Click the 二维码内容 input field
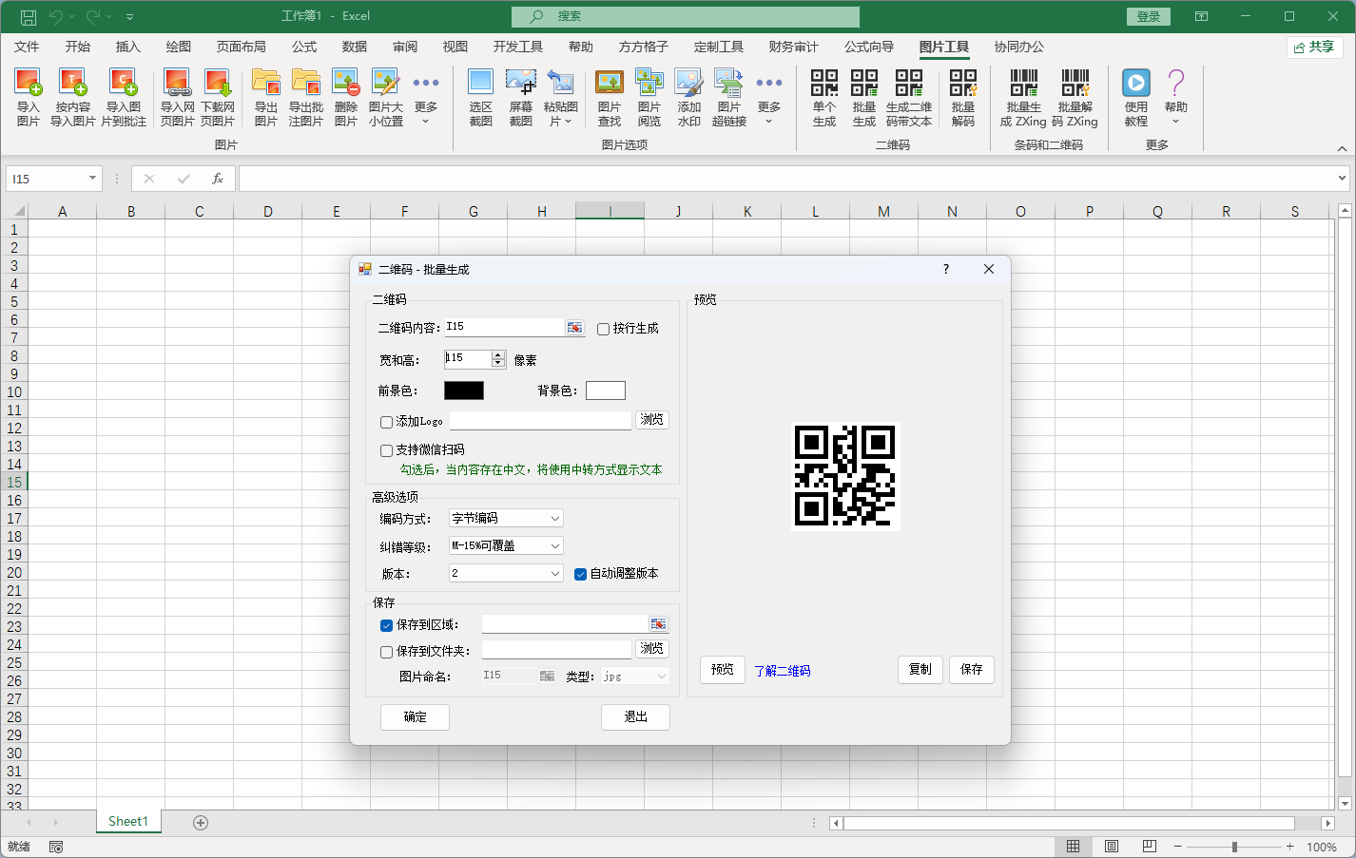1356x858 pixels. point(504,327)
